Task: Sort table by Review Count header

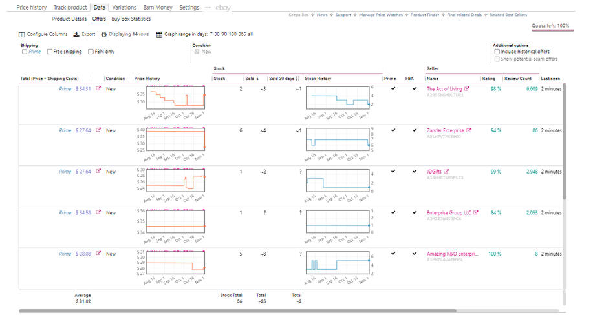Action: click(517, 79)
